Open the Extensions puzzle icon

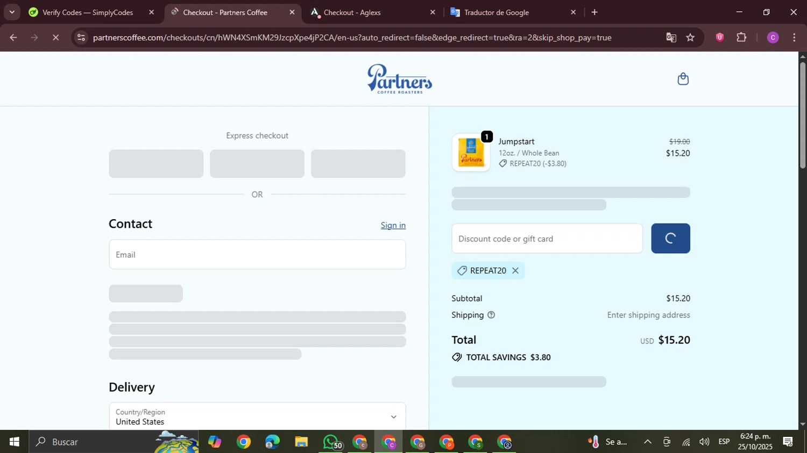pos(741,37)
